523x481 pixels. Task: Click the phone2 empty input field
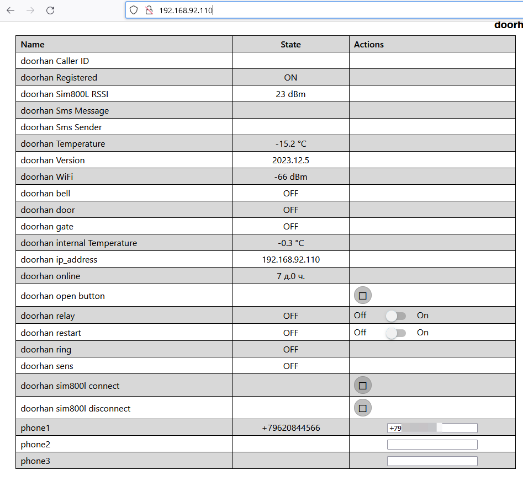tap(432, 445)
